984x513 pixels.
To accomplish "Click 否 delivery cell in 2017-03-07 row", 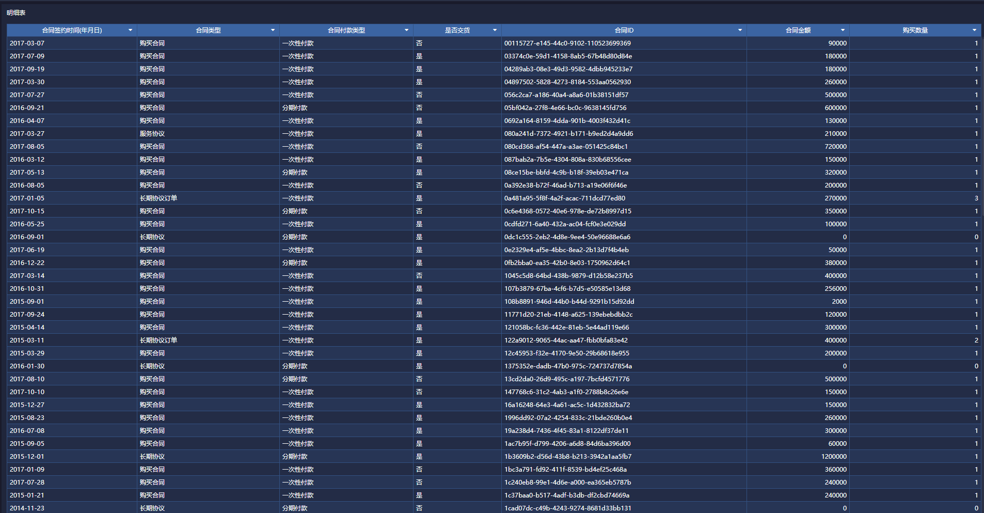I will point(457,43).
